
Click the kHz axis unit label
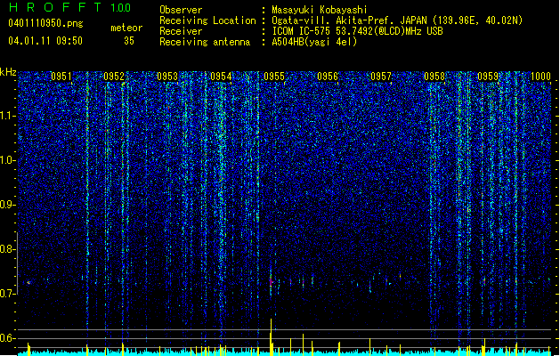coord(8,72)
